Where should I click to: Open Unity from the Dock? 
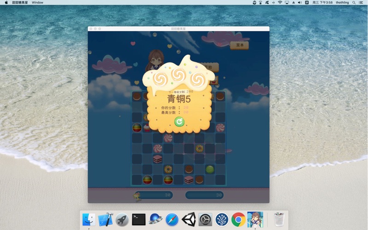pyautogui.click(x=189, y=219)
